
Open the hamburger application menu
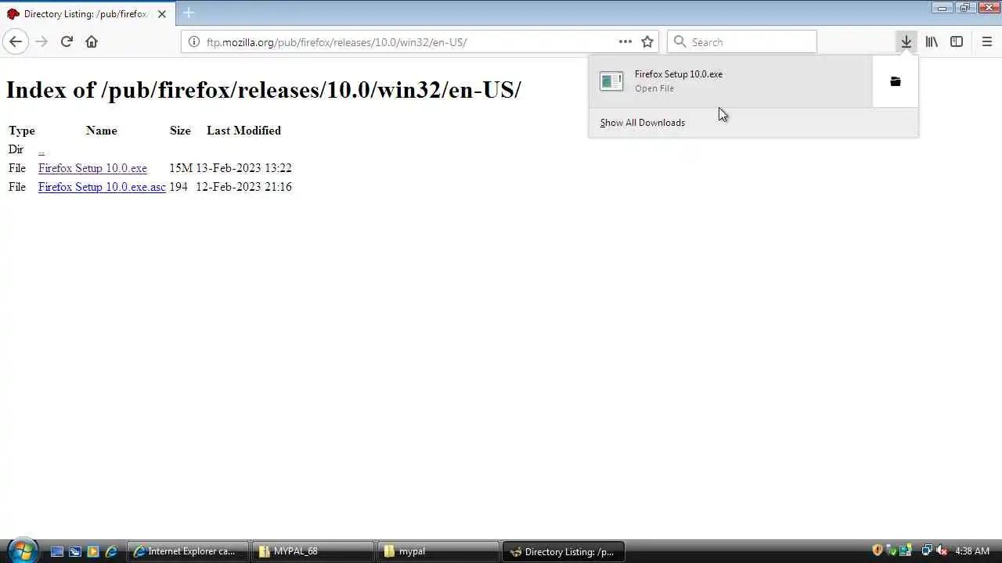986,41
